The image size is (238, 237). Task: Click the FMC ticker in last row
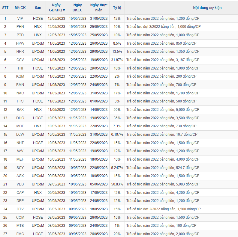[x=20, y=234]
